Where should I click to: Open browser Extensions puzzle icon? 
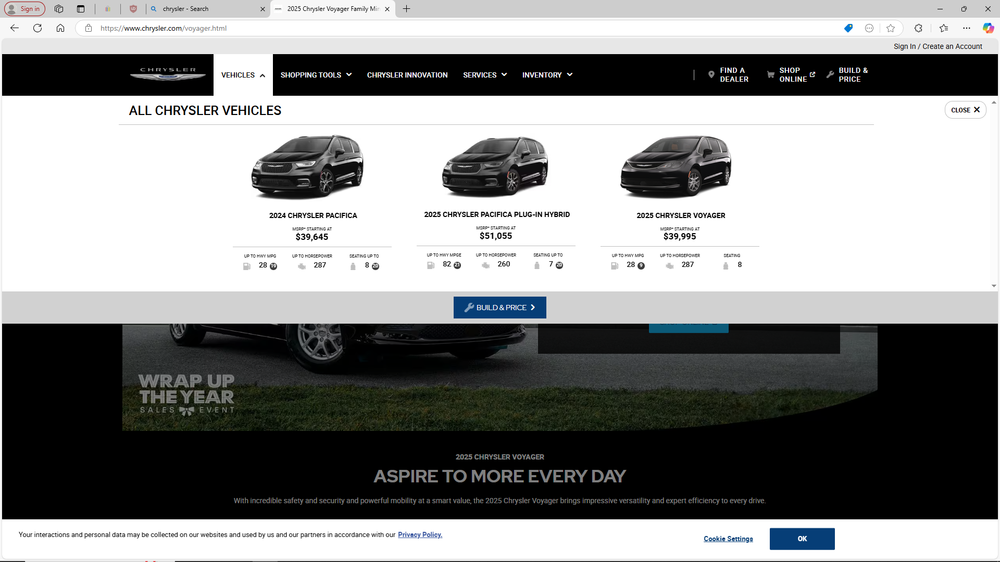[918, 28]
